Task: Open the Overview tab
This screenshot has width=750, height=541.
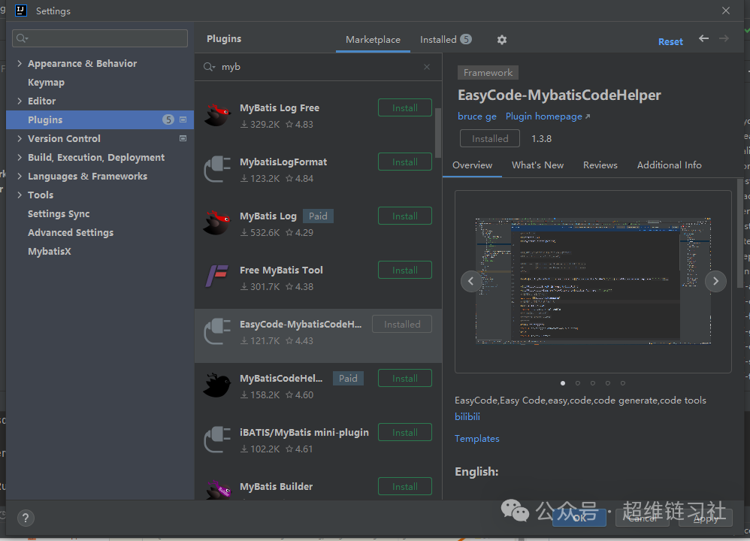Action: pyautogui.click(x=472, y=165)
